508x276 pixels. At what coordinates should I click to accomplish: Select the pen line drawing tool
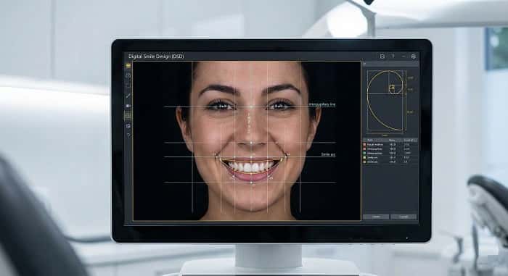coord(128,96)
